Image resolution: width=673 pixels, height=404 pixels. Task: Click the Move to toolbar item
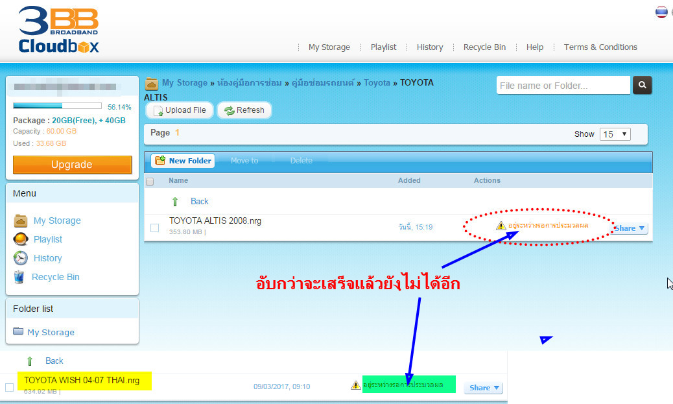pos(244,161)
